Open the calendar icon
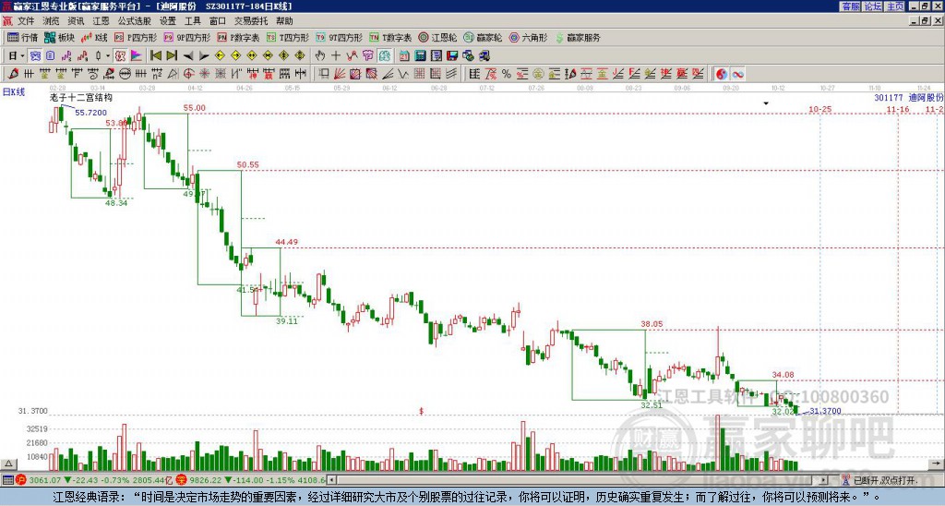This screenshot has height=506, width=945. click(x=404, y=55)
